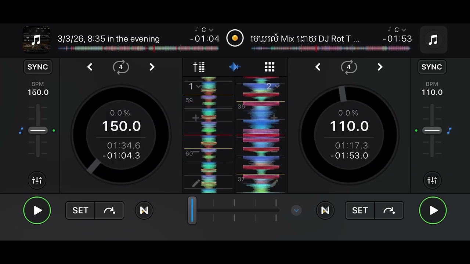The width and height of the screenshot is (470, 264).
Task: Expand deck 1 waveform number dropdown
Action: (x=195, y=87)
